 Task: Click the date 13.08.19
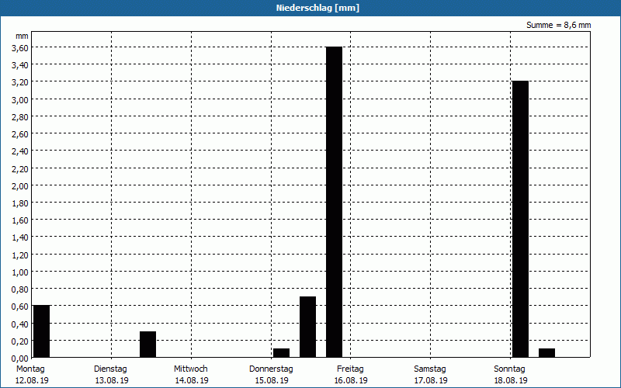coord(112,380)
